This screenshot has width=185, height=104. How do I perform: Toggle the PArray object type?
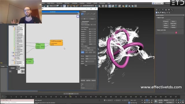pyautogui.click(x=173, y=25)
